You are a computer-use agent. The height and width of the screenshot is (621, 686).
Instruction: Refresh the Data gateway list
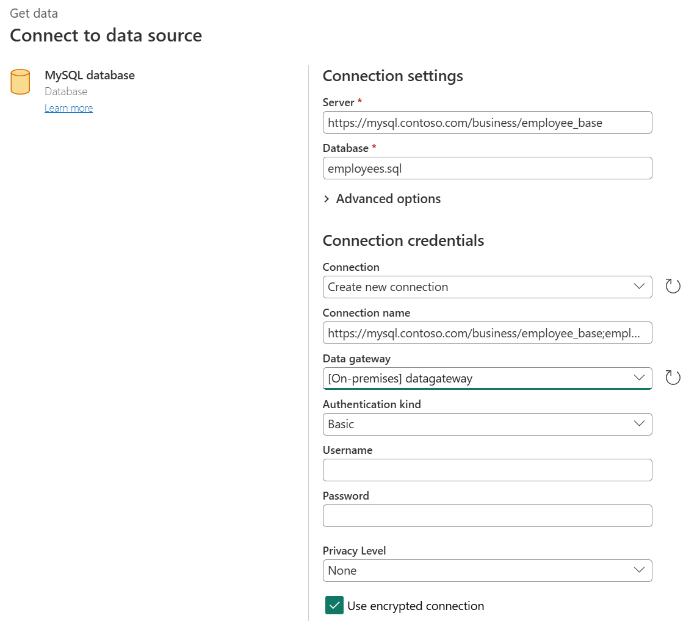tap(673, 377)
